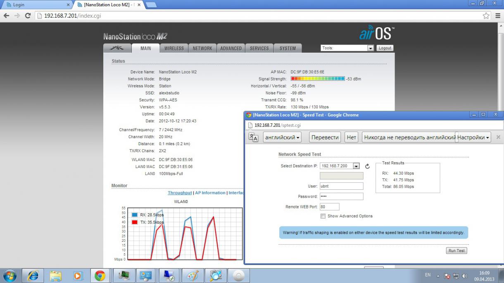Click the volume speaker tray icon
Viewport: 504px width, 283px height.
pos(464,276)
